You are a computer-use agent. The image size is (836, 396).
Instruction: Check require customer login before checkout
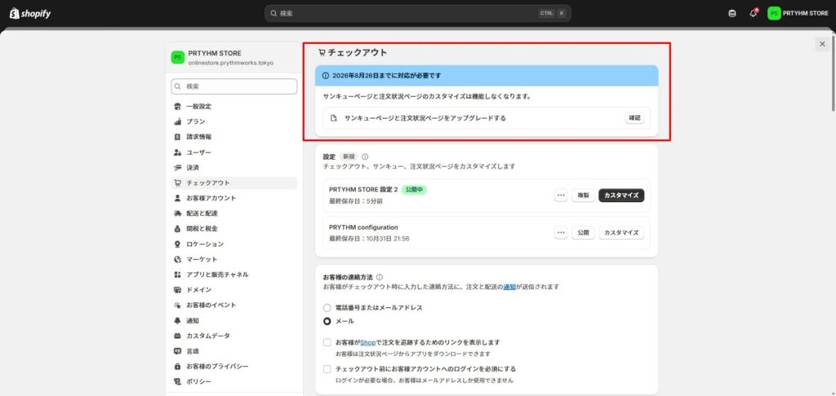tap(327, 369)
